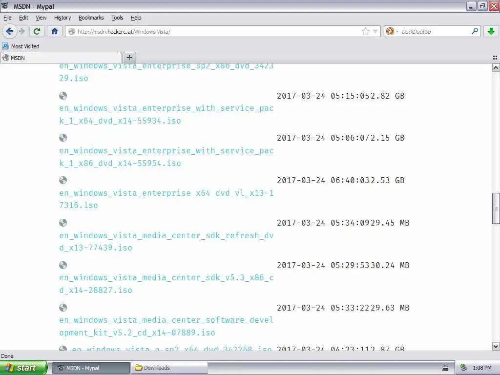Viewport: 500px width, 375px height.
Task: Click the 29.63 MB file size
Action: [390, 308]
